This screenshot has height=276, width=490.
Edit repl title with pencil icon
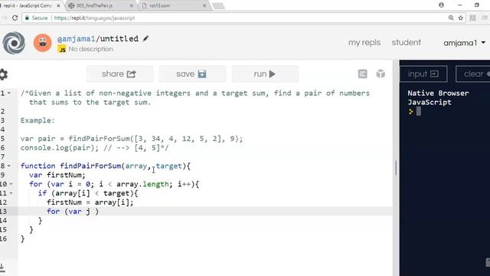(x=145, y=38)
